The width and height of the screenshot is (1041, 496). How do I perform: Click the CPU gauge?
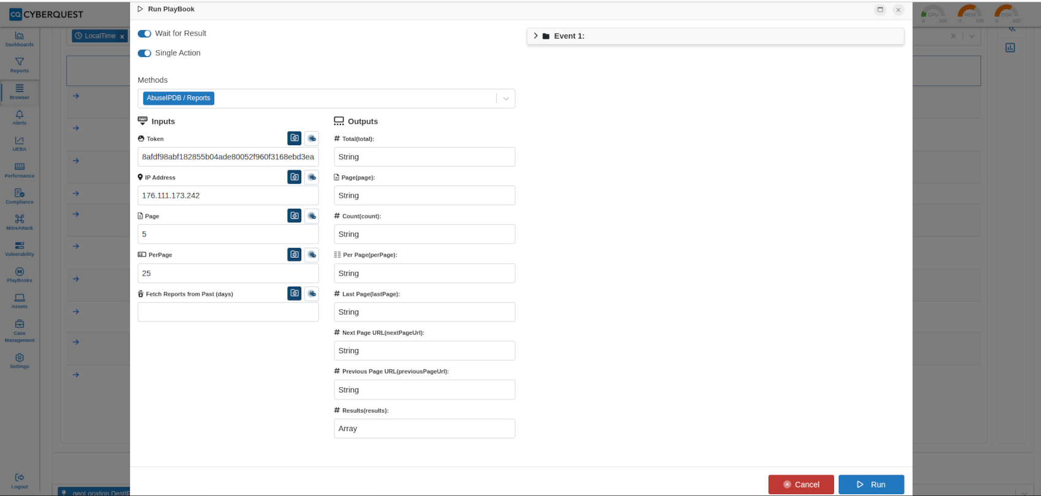933,13
